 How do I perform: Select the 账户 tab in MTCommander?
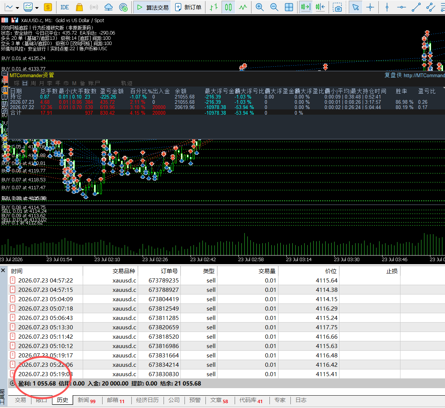point(94,83)
